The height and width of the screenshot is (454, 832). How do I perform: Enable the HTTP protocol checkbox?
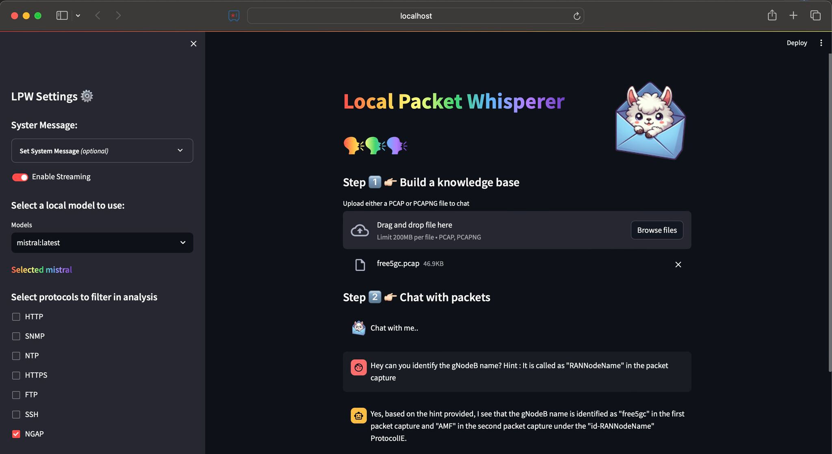pos(16,316)
